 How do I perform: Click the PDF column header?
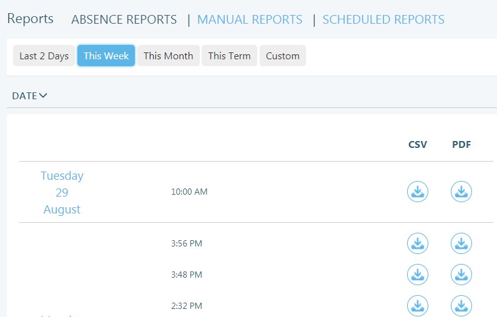(x=461, y=145)
